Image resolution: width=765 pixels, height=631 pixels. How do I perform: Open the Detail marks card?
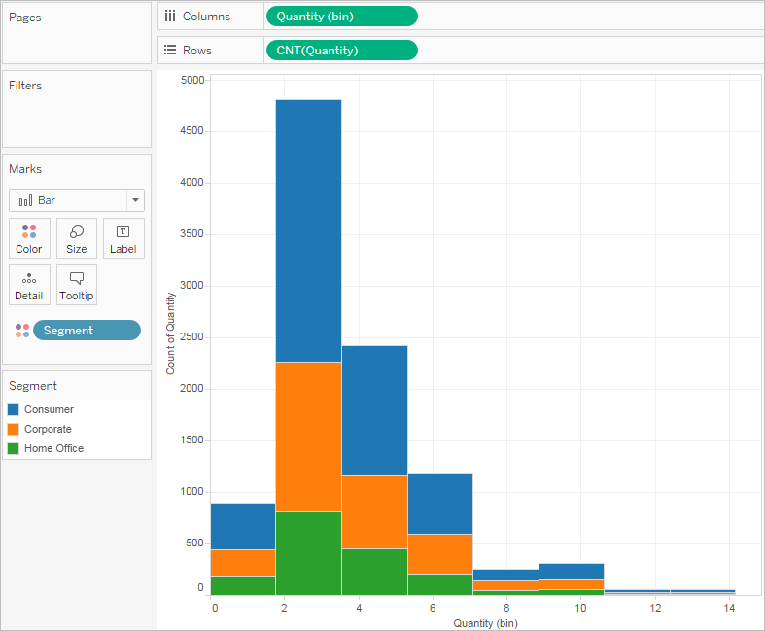tap(29, 285)
